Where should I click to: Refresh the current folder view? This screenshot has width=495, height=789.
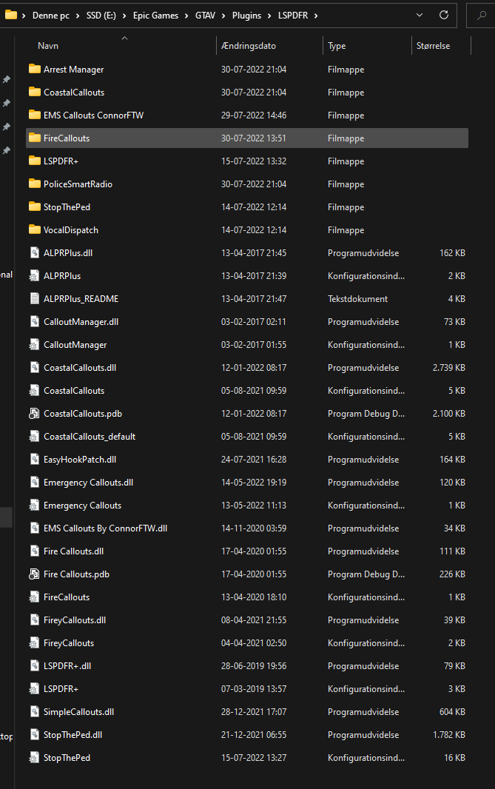[444, 15]
